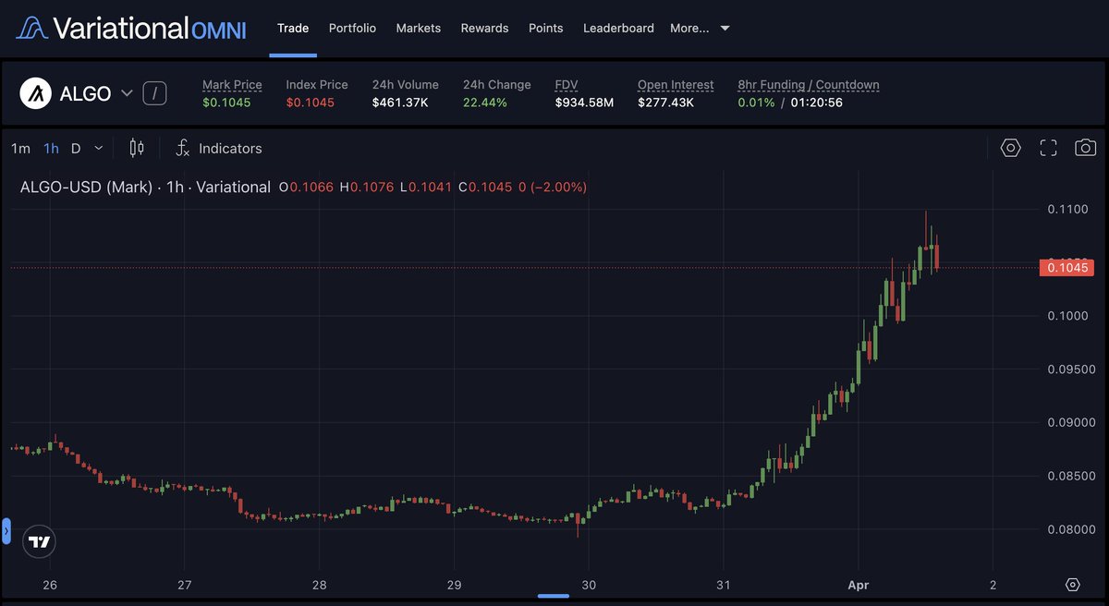Click the chart horizontal scroll handle
1109x606 pixels.
(x=554, y=597)
